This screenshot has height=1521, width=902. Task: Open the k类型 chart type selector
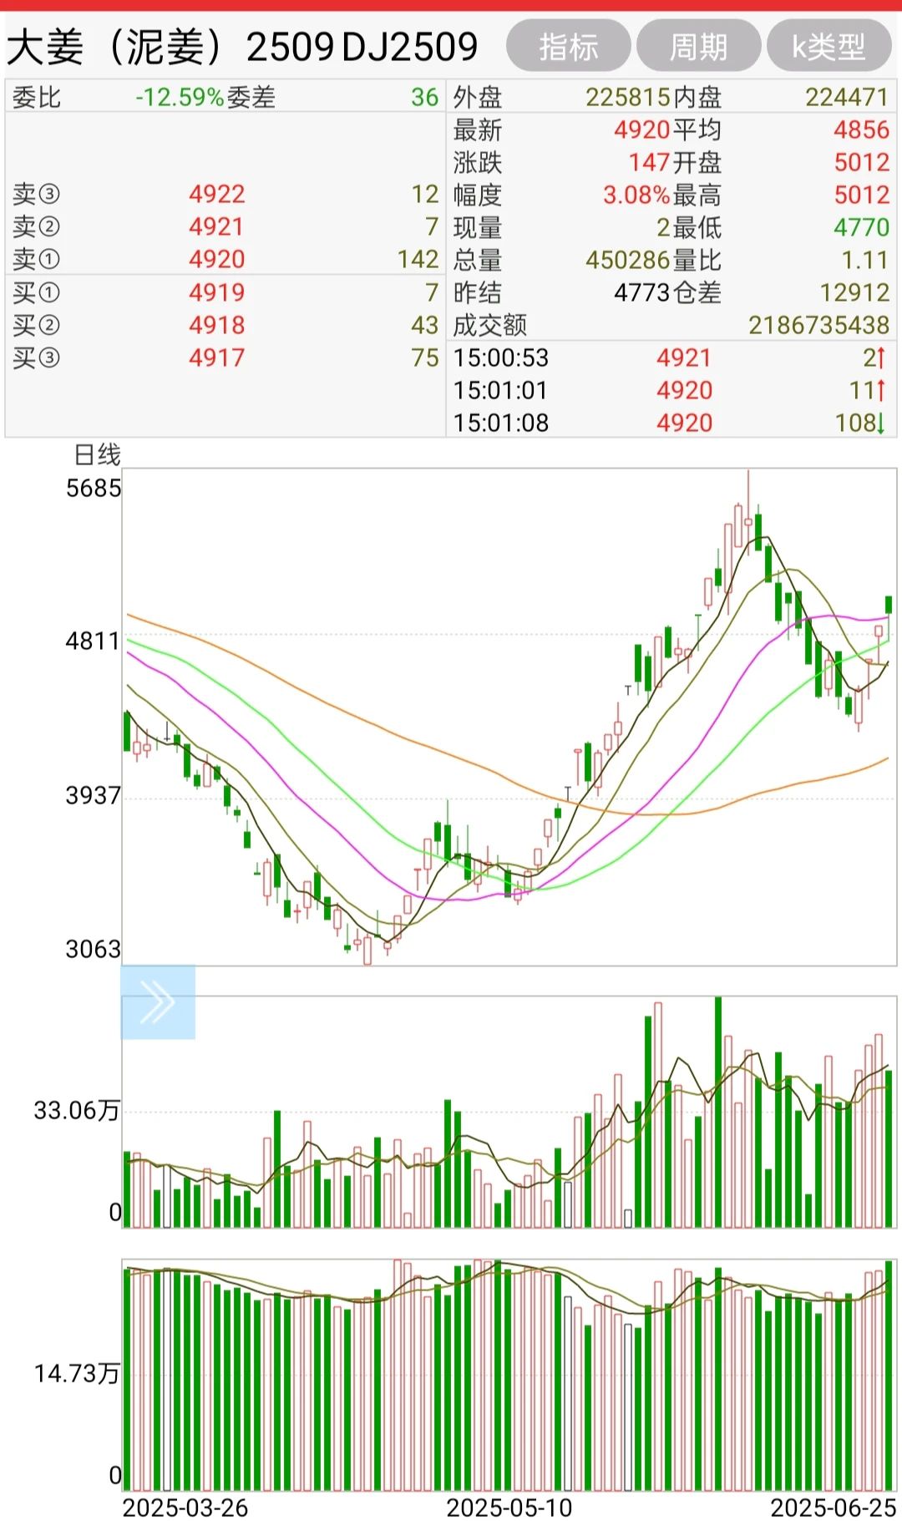pyautogui.click(x=829, y=47)
